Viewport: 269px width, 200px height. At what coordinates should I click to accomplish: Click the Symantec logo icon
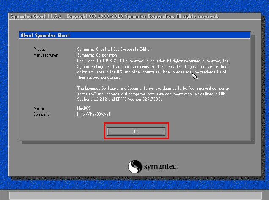(135, 167)
